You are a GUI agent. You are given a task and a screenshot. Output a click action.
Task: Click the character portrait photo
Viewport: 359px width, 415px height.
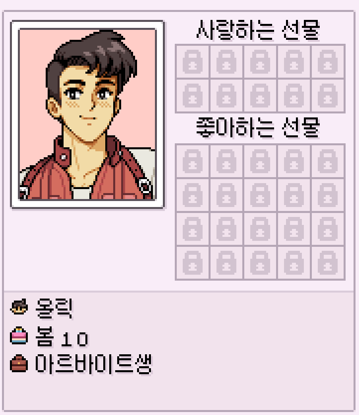[x=87, y=114]
